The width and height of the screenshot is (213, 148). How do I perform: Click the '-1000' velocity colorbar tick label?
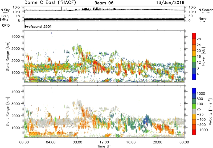coord(202,130)
